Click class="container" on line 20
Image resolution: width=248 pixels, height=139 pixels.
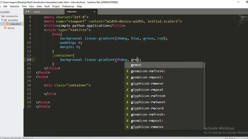coord(71,85)
